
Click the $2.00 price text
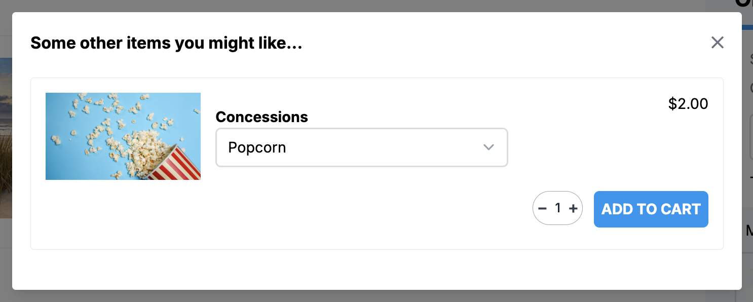pyautogui.click(x=688, y=104)
